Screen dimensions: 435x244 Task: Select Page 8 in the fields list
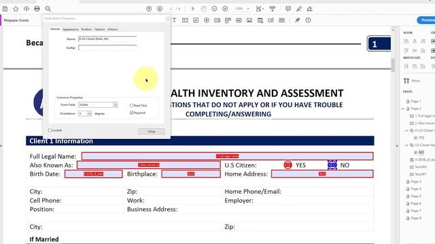tap(414, 218)
